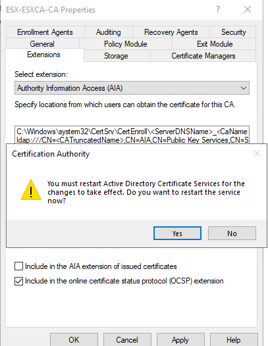Choose No to skip service restart

232,234
